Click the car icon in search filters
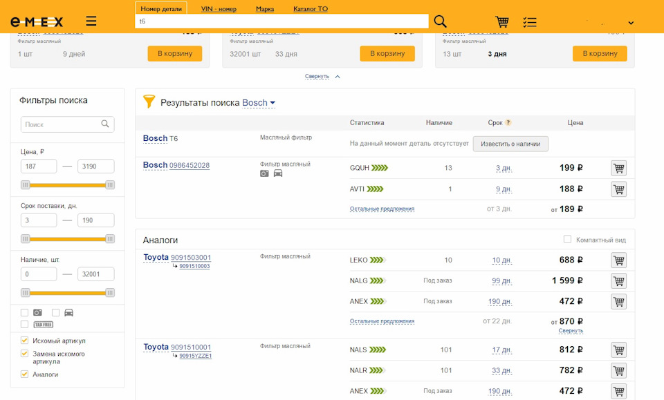The image size is (664, 400). pyautogui.click(x=68, y=312)
